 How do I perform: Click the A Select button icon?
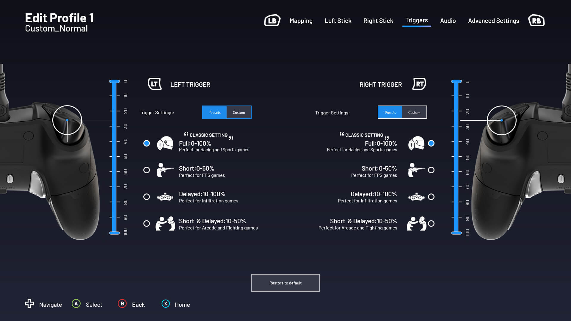76,304
